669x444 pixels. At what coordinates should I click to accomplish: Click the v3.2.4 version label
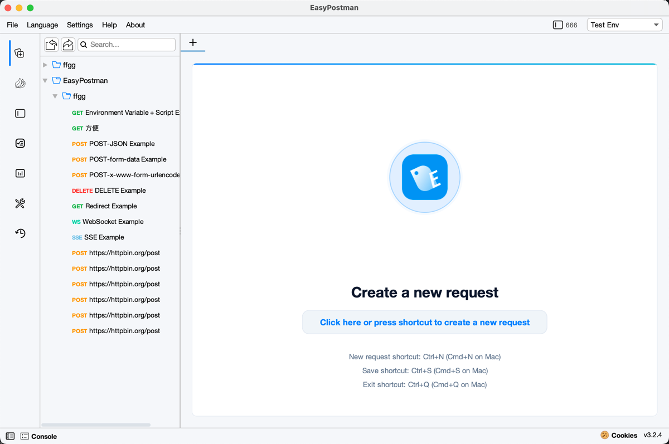click(653, 435)
